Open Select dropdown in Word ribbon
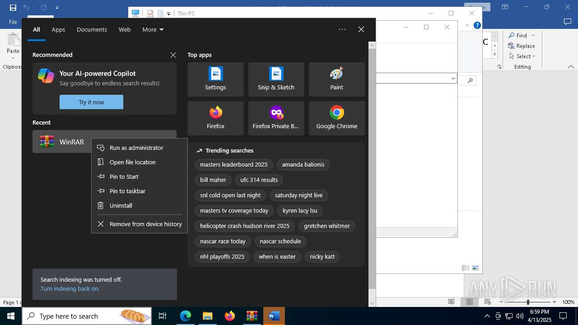The image size is (578, 325). 522,56
